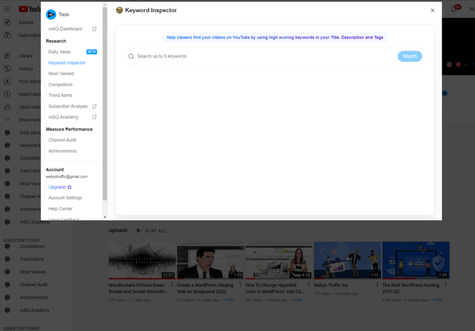Viewport: 475px width, 331px height.
Task: Expand Show more chevron in sidebar
Action: [x=7, y=120]
